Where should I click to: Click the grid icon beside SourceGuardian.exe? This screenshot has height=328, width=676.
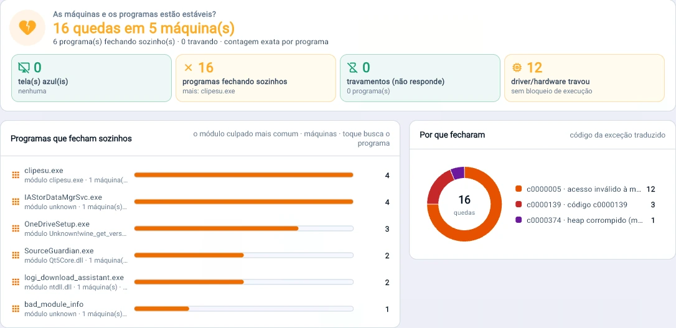[16, 255]
